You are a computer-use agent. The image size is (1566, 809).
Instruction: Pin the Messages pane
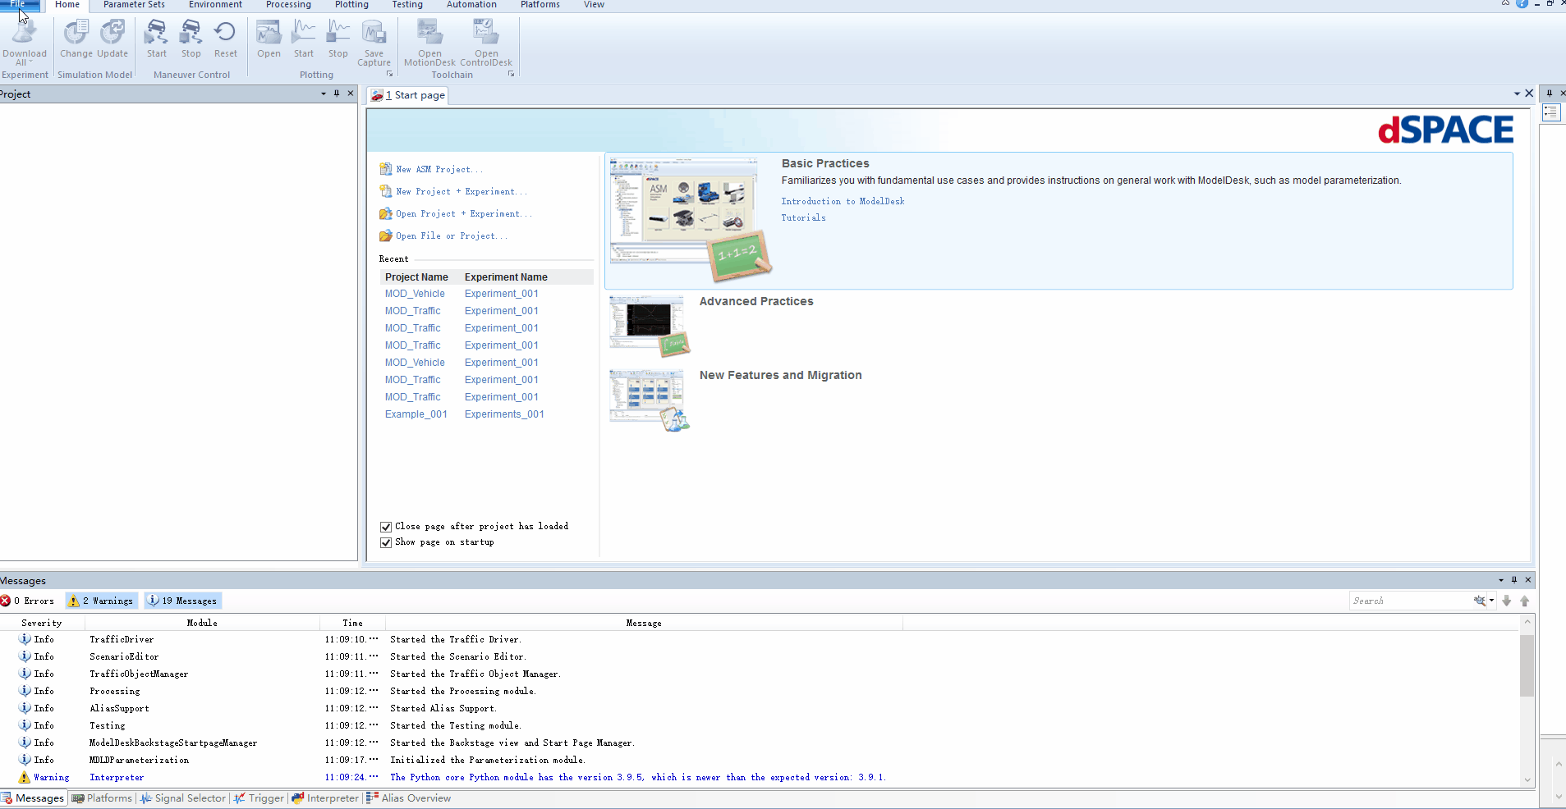tap(1514, 580)
